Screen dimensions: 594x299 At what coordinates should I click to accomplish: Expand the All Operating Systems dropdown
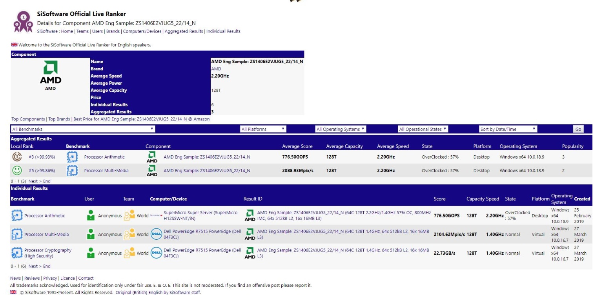pos(341,129)
